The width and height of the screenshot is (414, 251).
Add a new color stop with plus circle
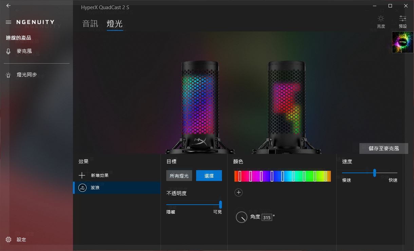(239, 192)
